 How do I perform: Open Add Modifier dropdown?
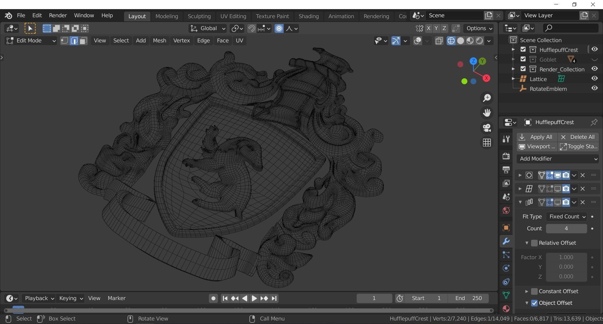pos(558,159)
